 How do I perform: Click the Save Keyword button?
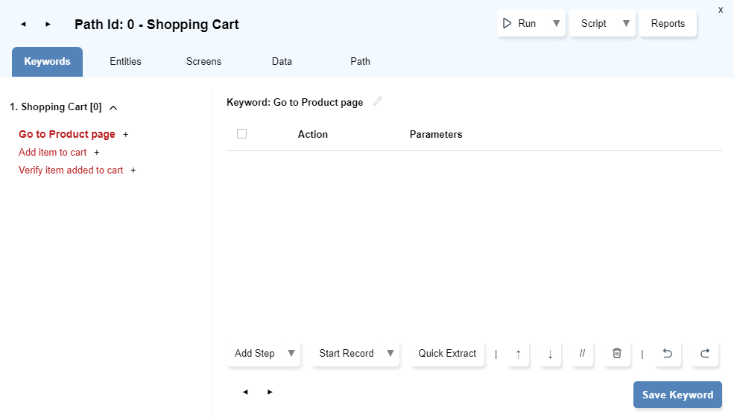click(677, 395)
